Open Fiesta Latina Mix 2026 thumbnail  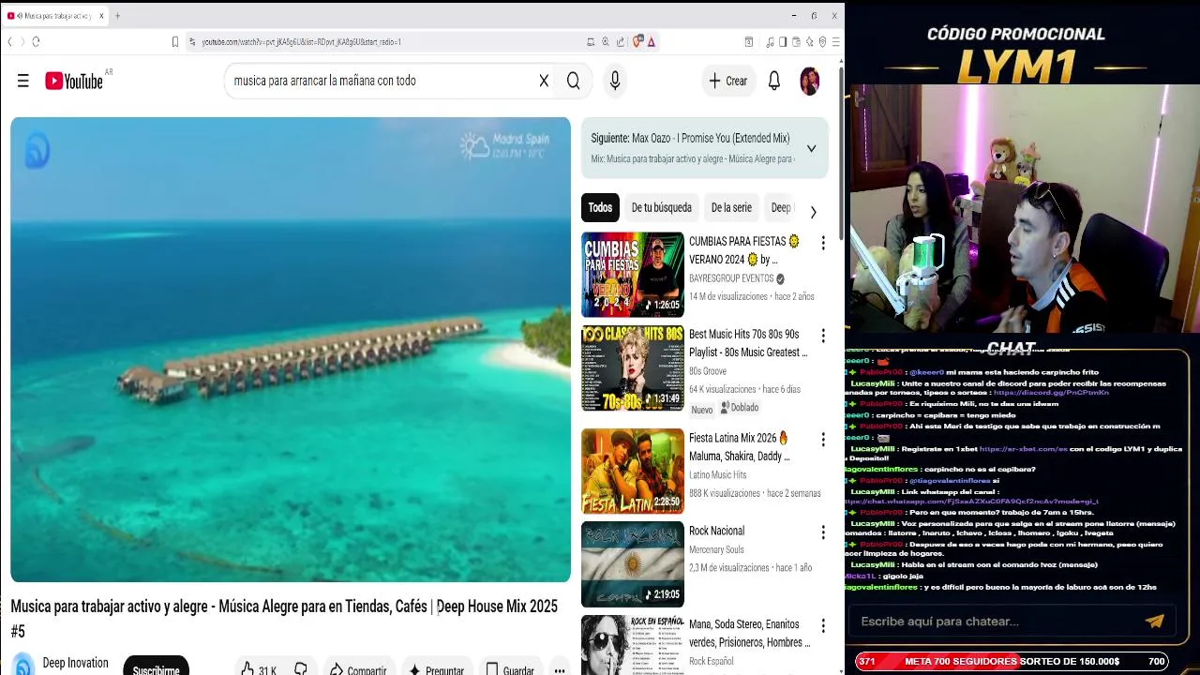633,471
